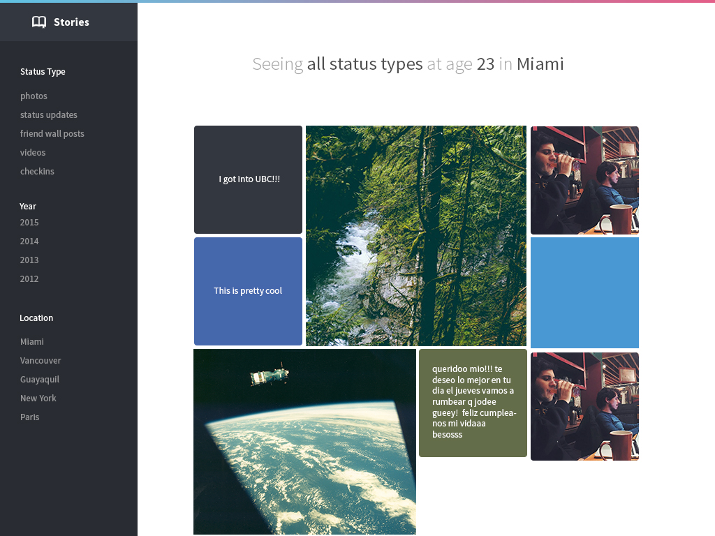
Task: Click "Miami" in the heading
Action: [x=540, y=64]
